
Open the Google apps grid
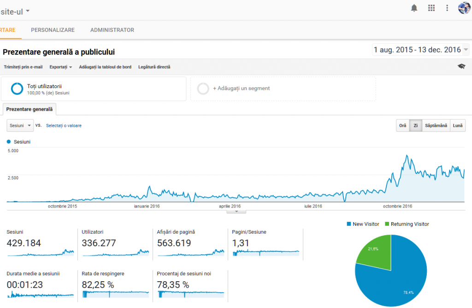coord(431,8)
